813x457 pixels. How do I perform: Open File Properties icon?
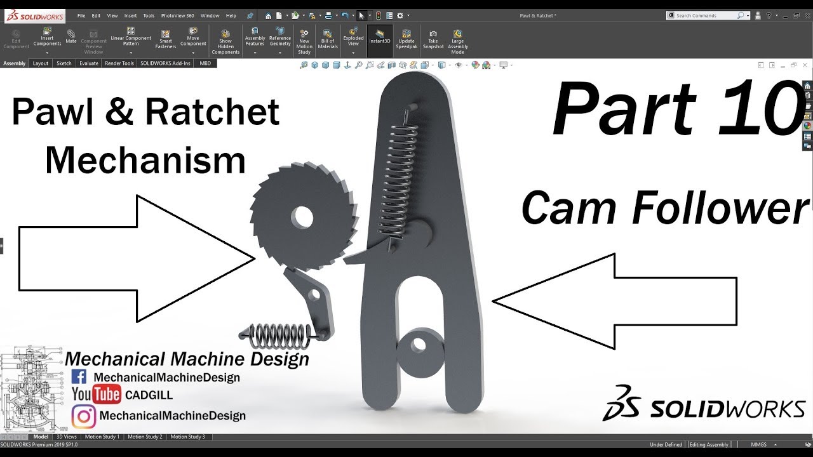389,15
